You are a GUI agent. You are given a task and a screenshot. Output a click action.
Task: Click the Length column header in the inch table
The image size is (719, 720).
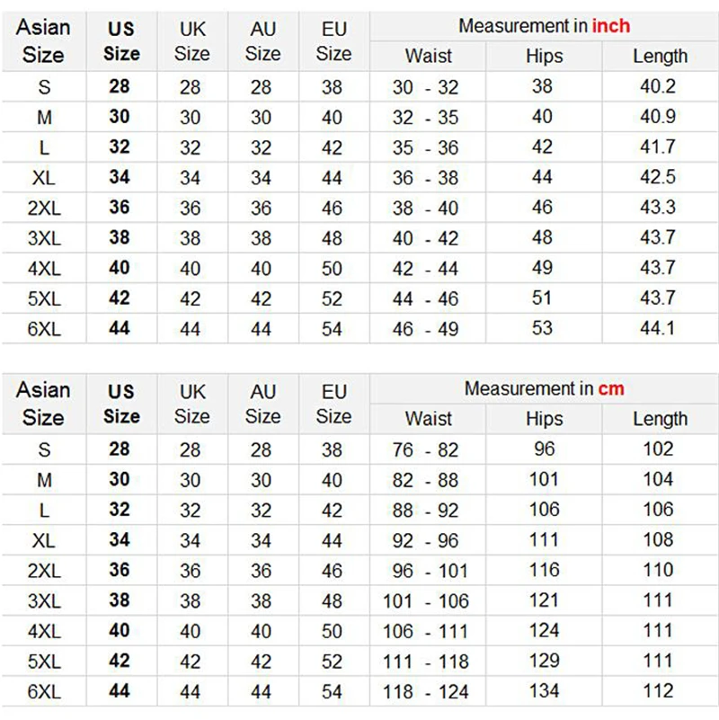(661, 56)
